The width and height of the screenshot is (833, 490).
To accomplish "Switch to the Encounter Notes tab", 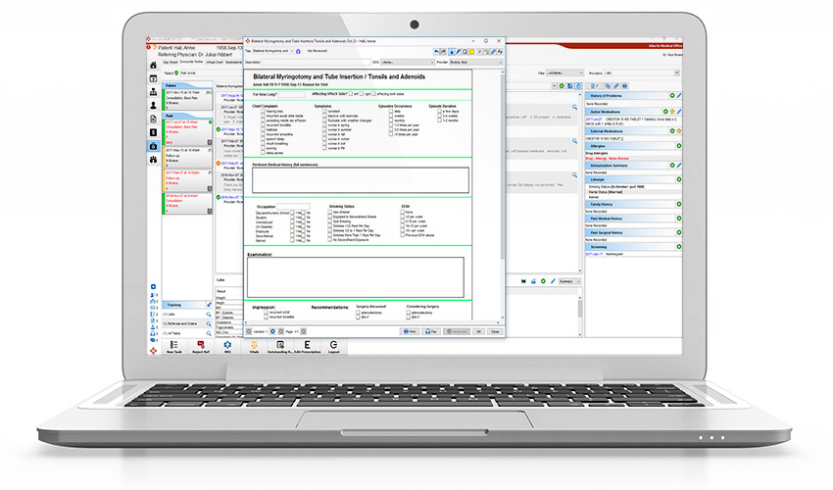I will coord(191,62).
